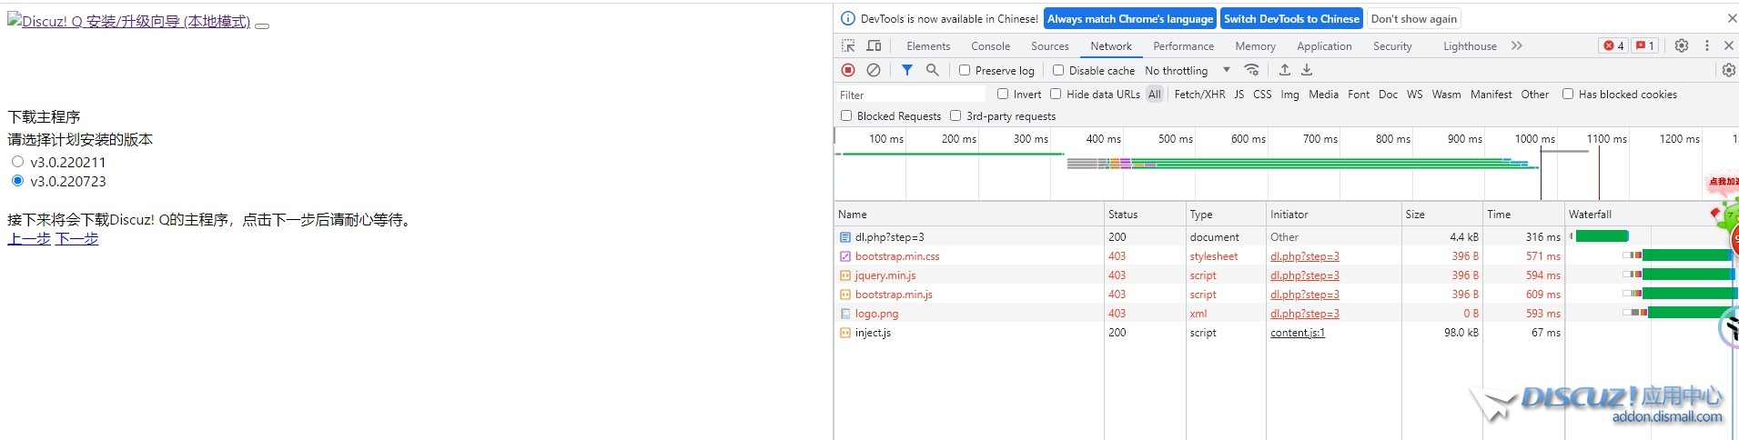Enable Disable cache checkbox
The width and height of the screenshot is (1739, 440).
tap(1058, 70)
